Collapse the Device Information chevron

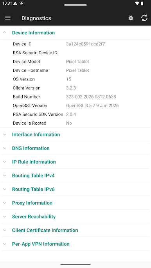tap(5, 32)
